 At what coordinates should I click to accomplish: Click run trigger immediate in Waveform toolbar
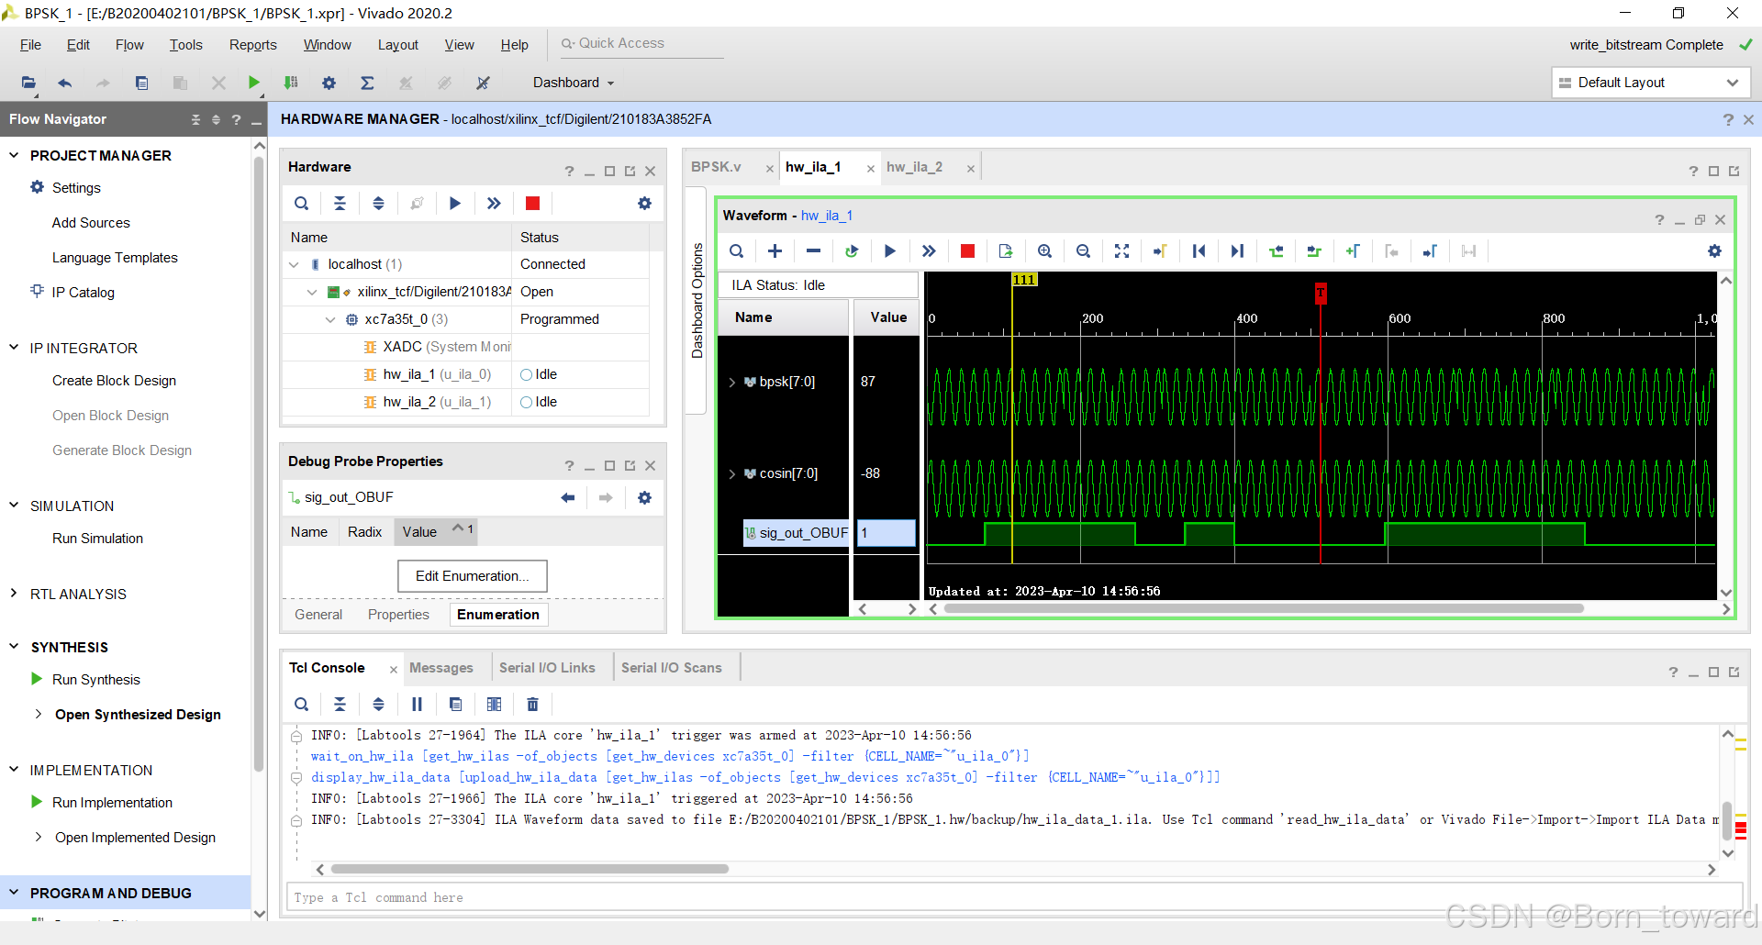click(929, 251)
